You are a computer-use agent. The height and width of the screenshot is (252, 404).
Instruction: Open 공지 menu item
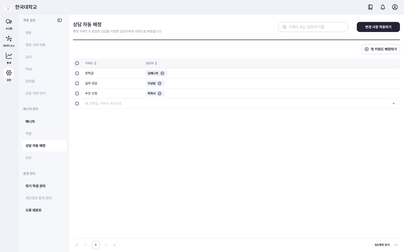tap(44, 57)
